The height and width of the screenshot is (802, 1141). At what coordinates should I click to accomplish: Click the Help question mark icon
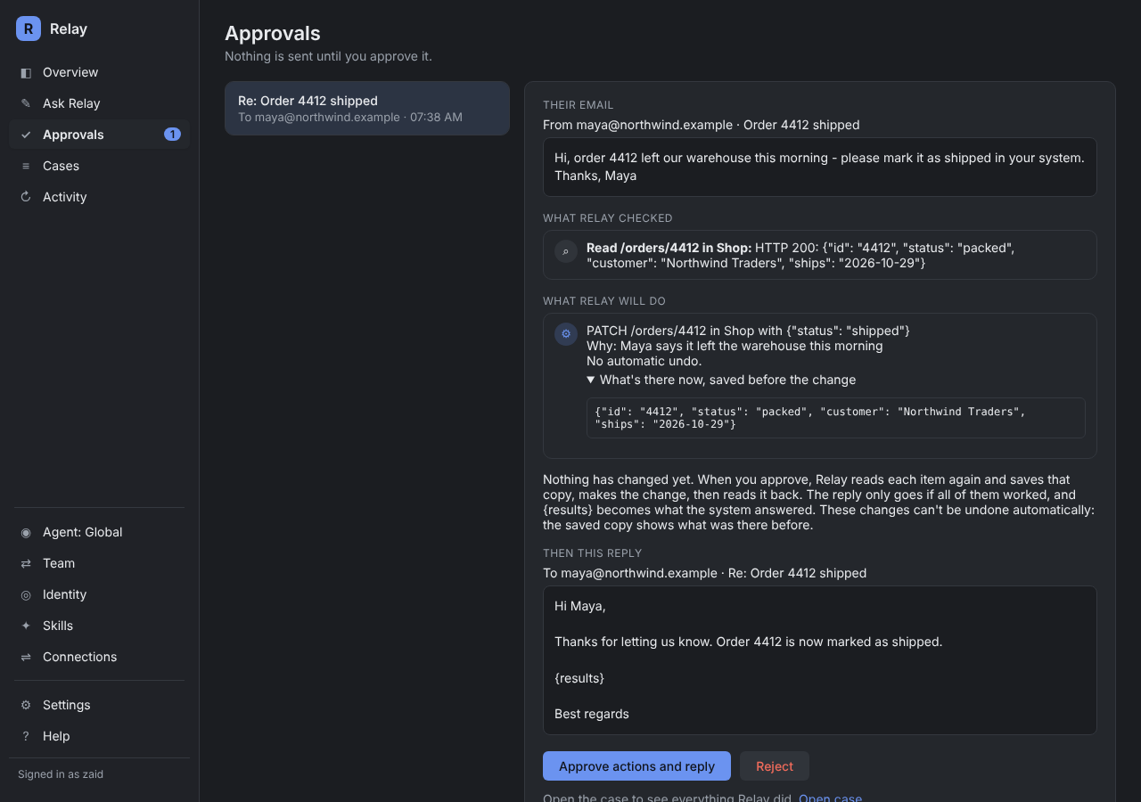pos(26,736)
